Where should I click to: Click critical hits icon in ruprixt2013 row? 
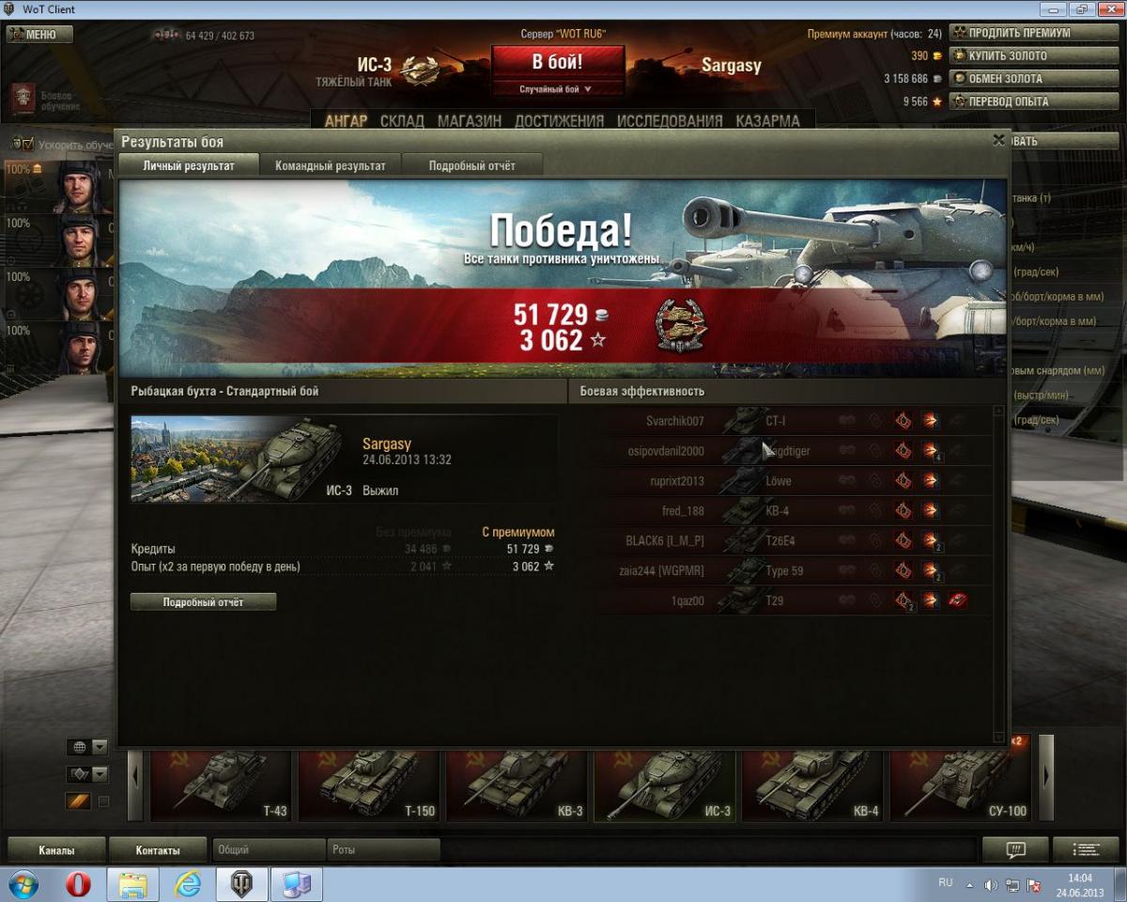coord(903,481)
